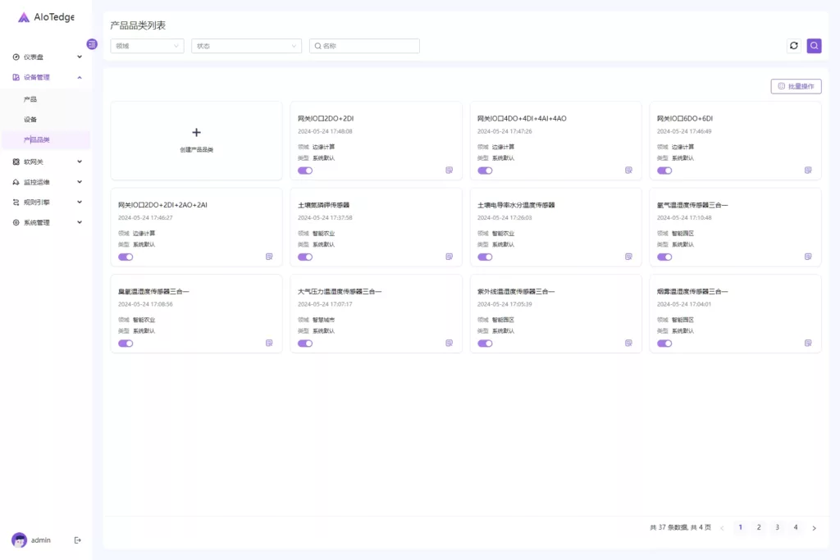The height and width of the screenshot is (560, 840).
Task: Select 产品 in the sidebar submenu
Action: 30,99
